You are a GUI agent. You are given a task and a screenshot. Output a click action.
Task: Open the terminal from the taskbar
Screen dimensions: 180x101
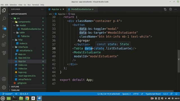point(15,98)
